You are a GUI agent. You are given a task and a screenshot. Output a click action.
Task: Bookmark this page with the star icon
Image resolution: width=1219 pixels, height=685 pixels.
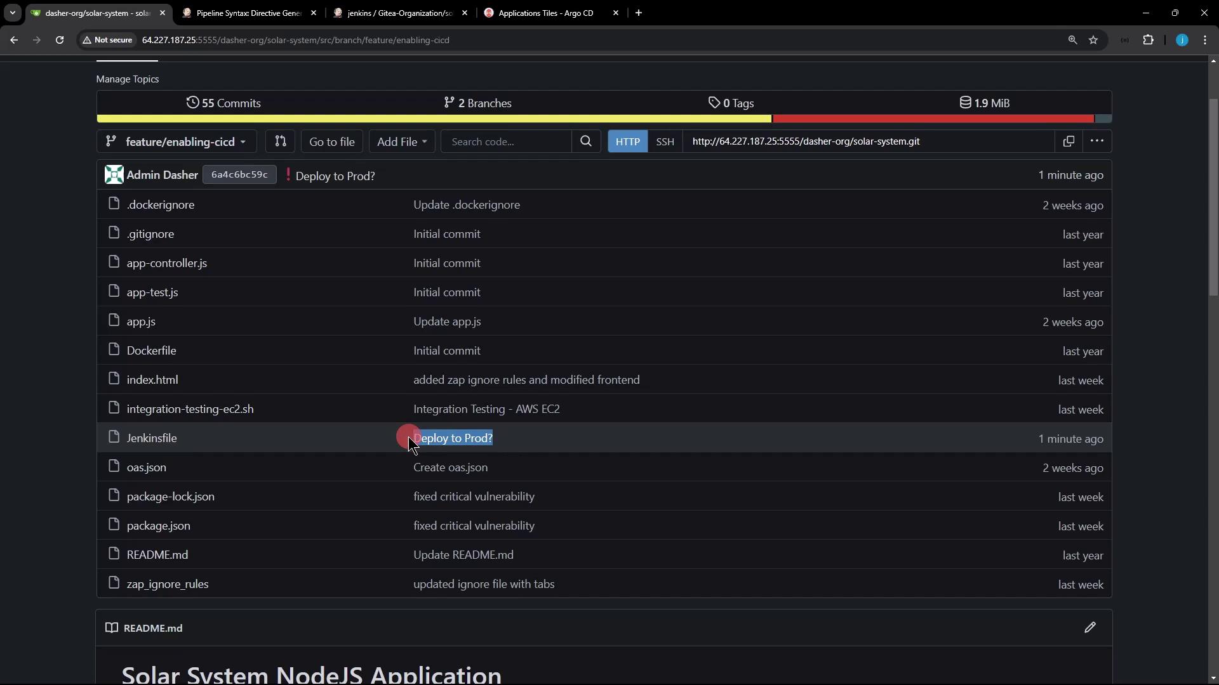click(1093, 40)
